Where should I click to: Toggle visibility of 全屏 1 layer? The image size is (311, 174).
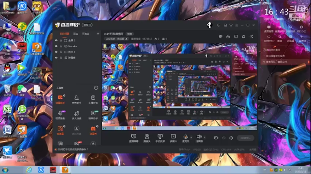click(56, 40)
